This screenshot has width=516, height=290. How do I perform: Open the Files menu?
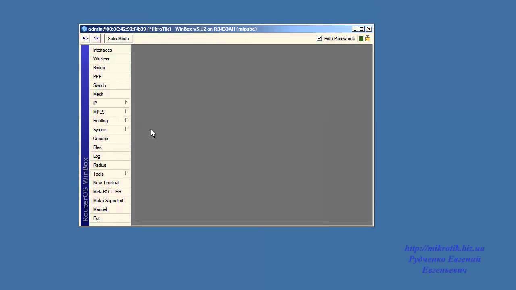click(110, 147)
